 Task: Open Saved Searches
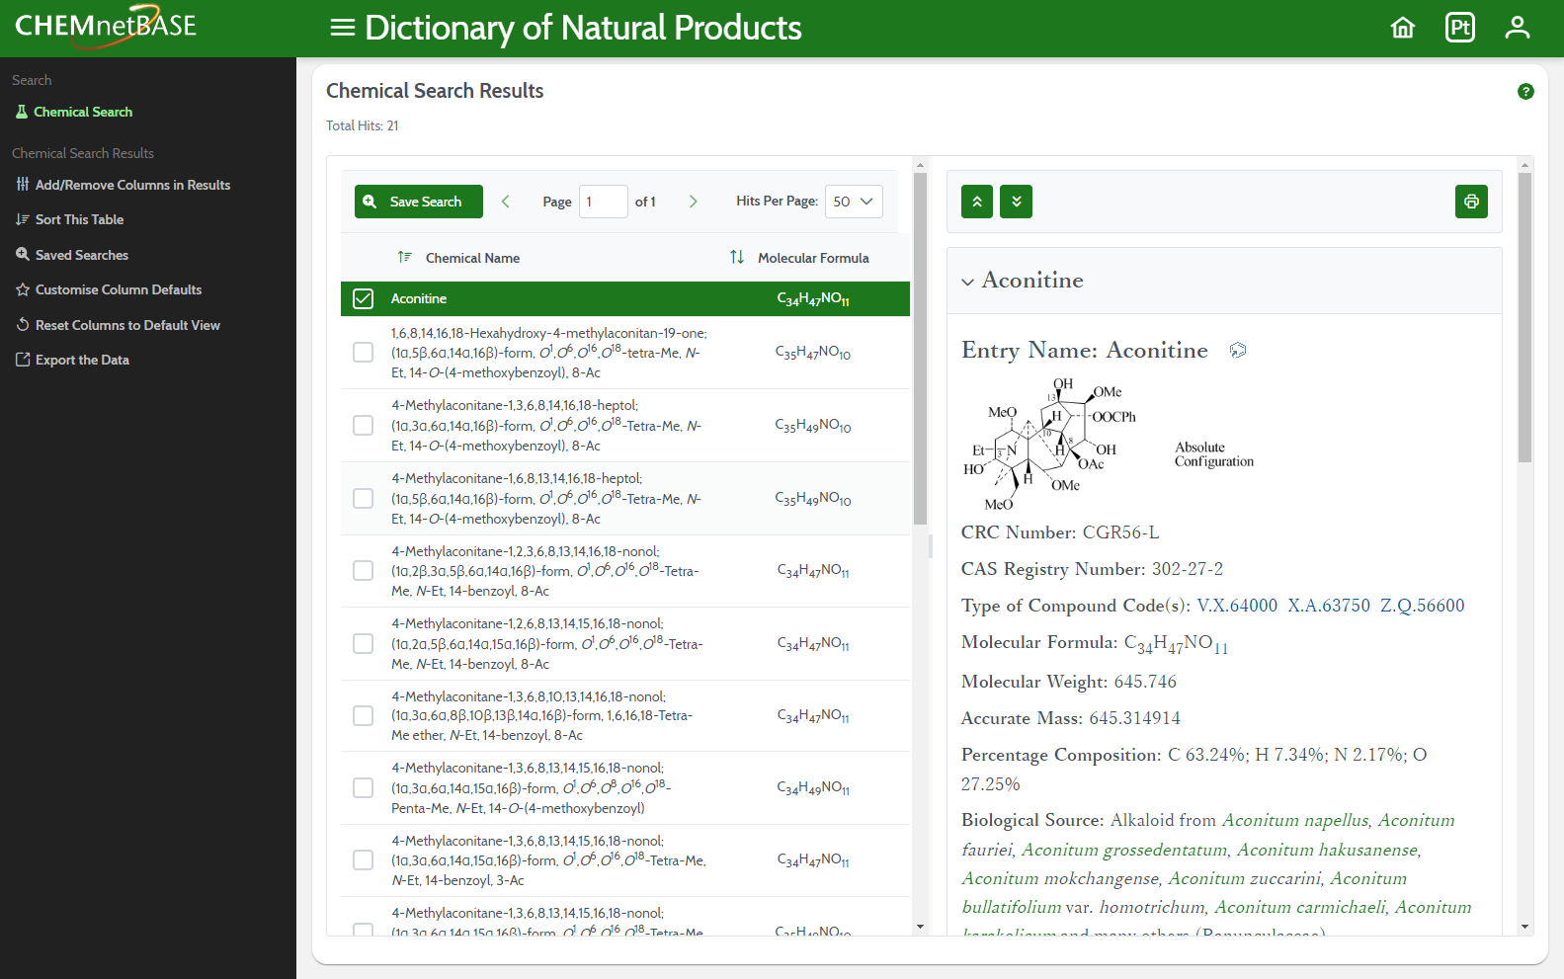(72, 255)
